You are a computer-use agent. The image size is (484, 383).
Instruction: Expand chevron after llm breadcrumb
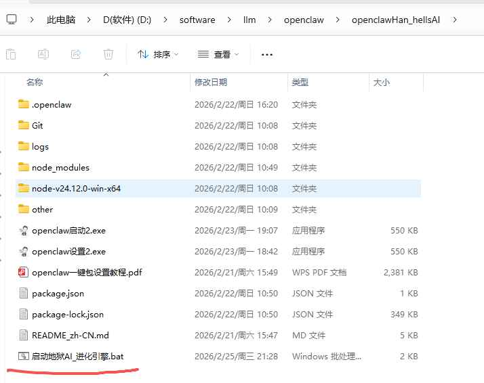(270, 20)
